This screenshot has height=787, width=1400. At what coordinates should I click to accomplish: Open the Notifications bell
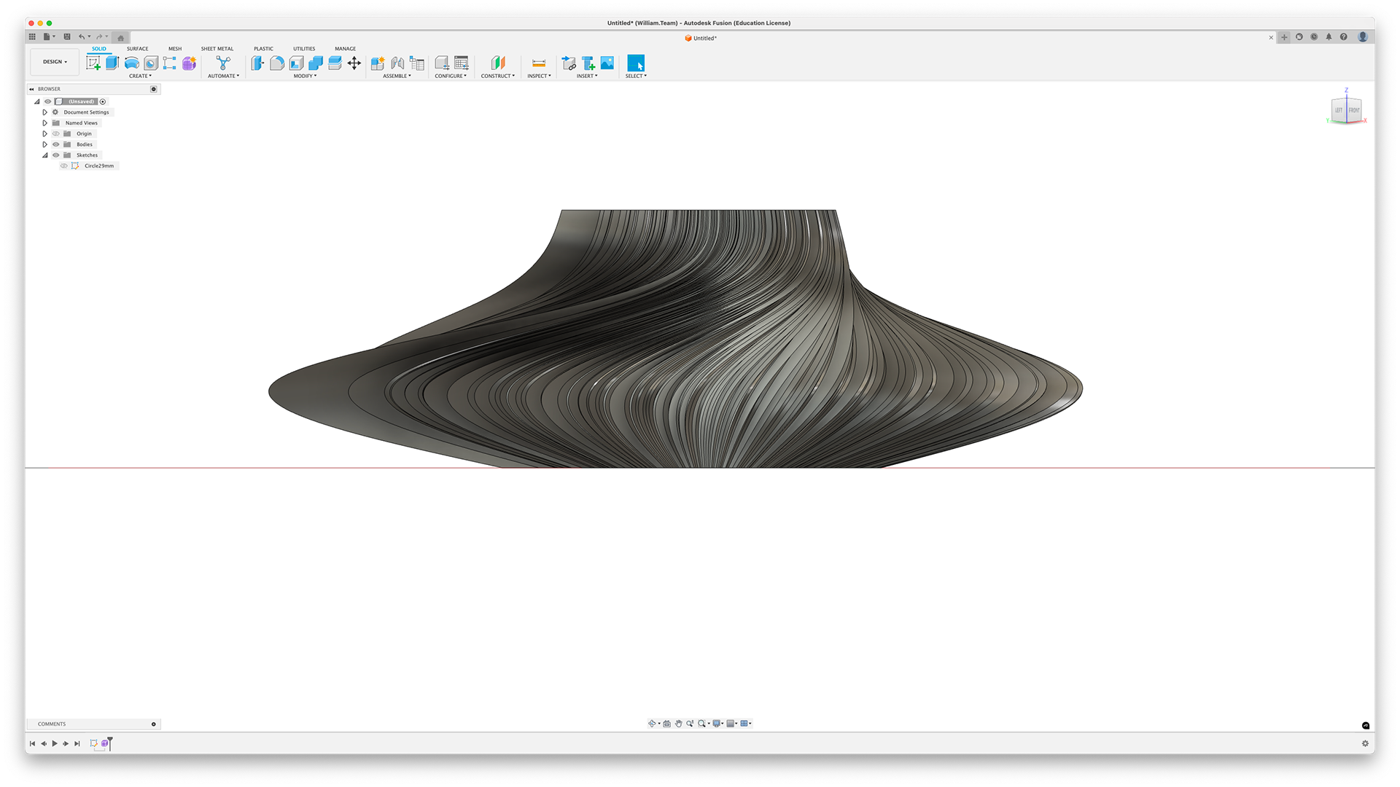coord(1329,37)
